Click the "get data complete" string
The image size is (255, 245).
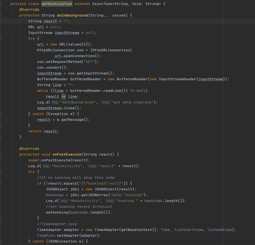point(132,102)
